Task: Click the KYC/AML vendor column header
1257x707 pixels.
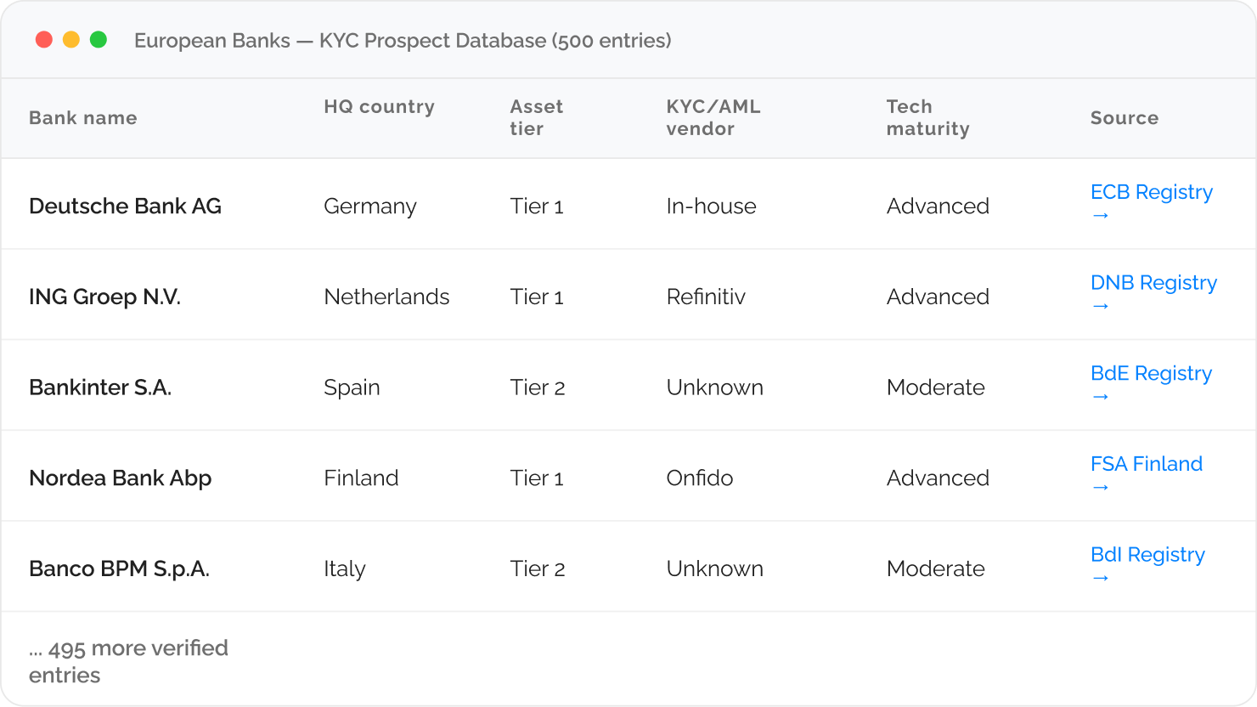Action: (x=713, y=118)
